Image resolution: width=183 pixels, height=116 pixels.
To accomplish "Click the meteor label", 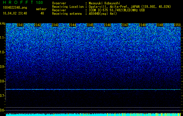I will click(41, 9).
